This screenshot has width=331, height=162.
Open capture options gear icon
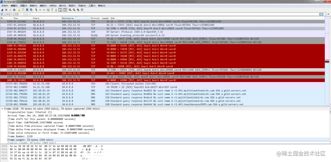tap(14, 10)
